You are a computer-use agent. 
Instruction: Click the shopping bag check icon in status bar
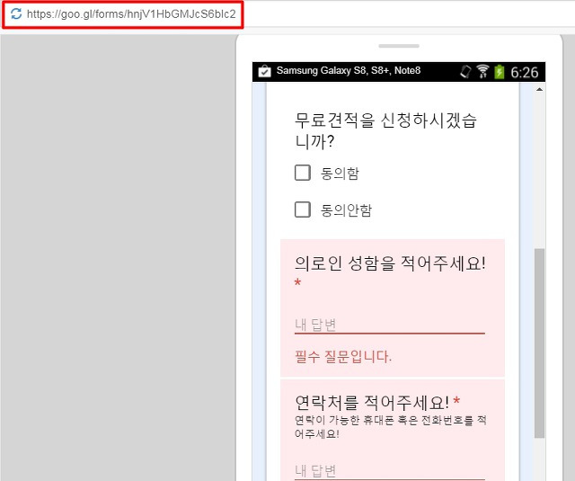(x=264, y=71)
